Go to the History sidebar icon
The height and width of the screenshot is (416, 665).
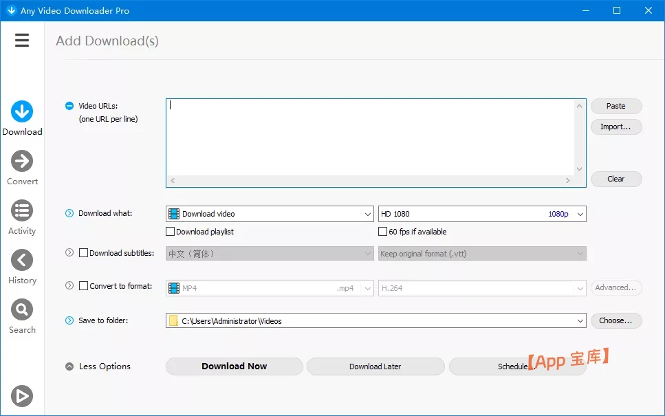click(x=22, y=261)
